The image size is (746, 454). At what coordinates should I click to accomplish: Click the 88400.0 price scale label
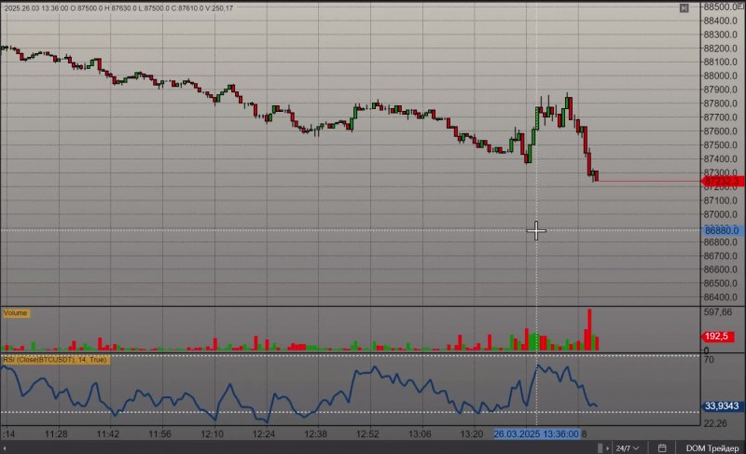click(720, 21)
